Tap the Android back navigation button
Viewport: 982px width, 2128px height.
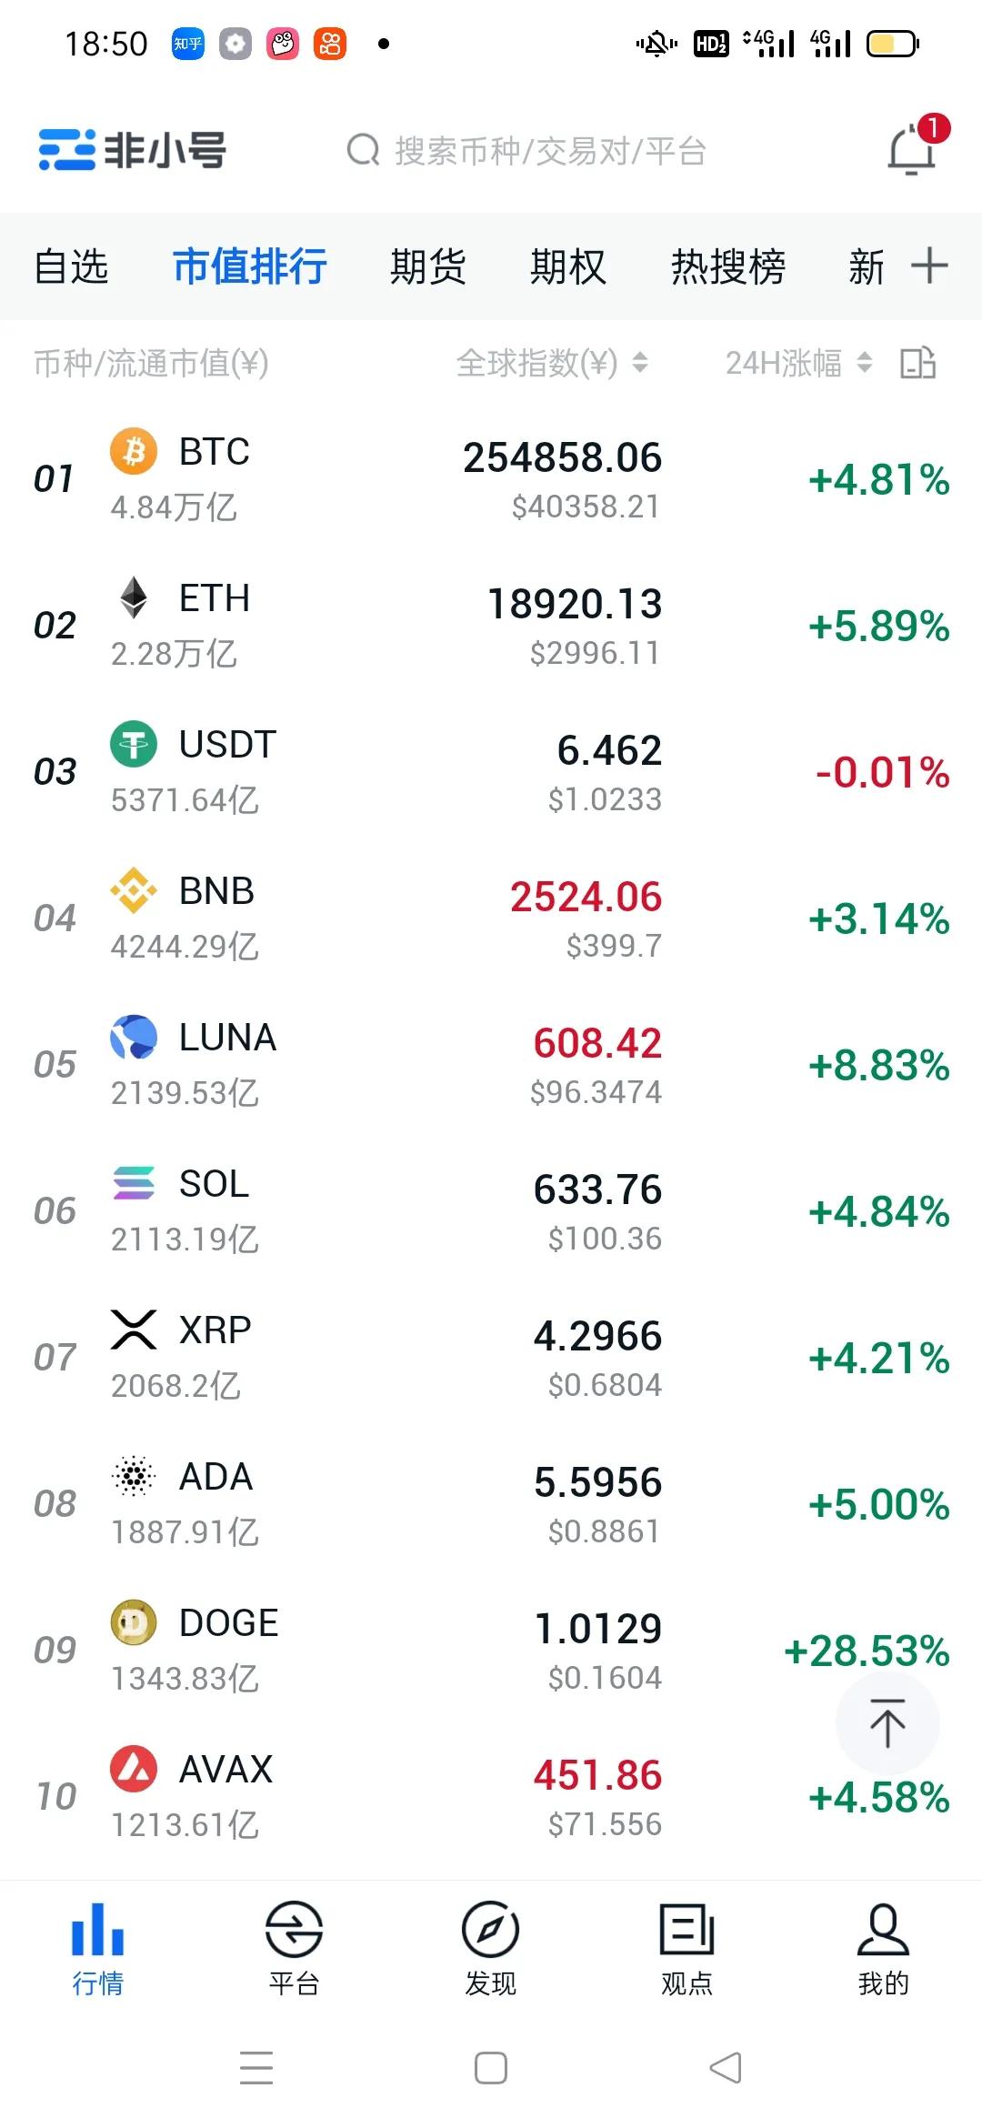click(725, 2068)
